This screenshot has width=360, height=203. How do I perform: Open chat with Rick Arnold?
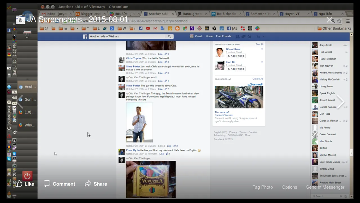(x=330, y=52)
